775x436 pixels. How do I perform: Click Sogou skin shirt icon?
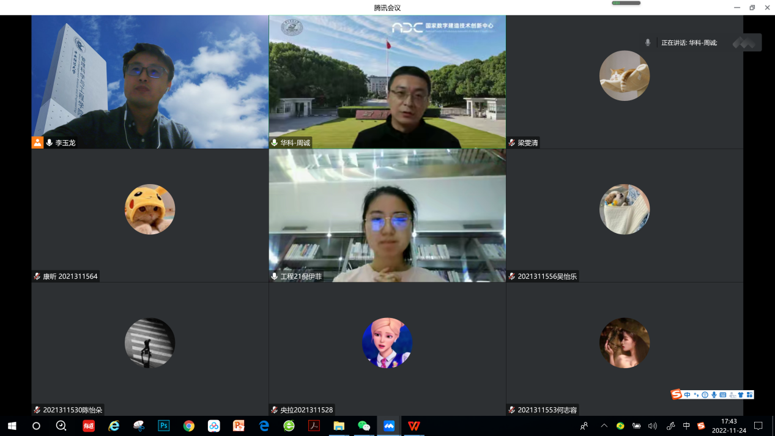[x=741, y=394]
